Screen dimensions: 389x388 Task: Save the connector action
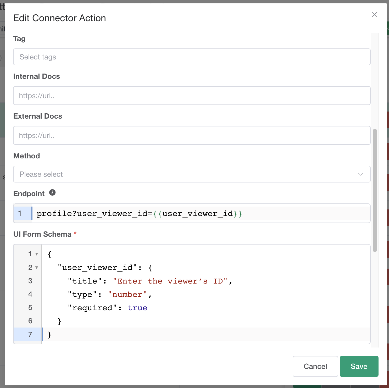(359, 366)
